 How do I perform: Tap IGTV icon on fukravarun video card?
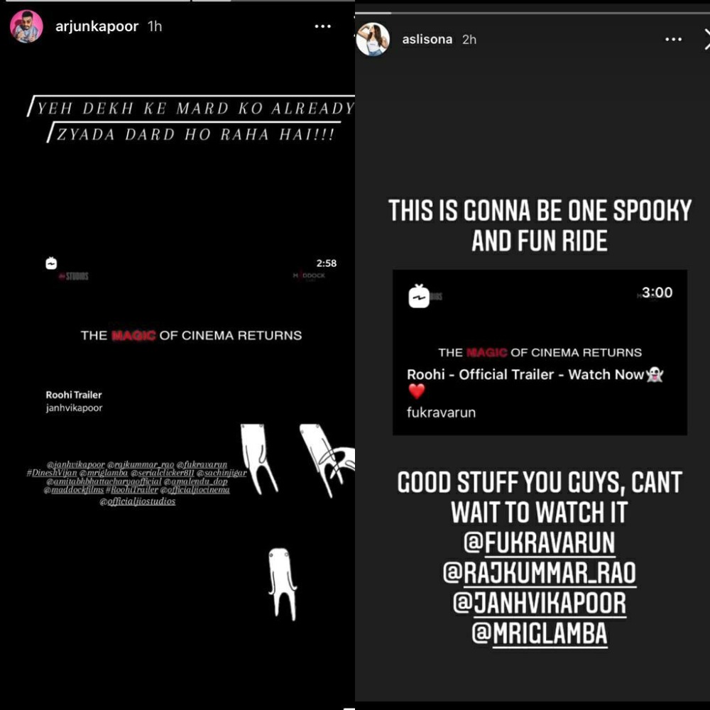point(419,296)
